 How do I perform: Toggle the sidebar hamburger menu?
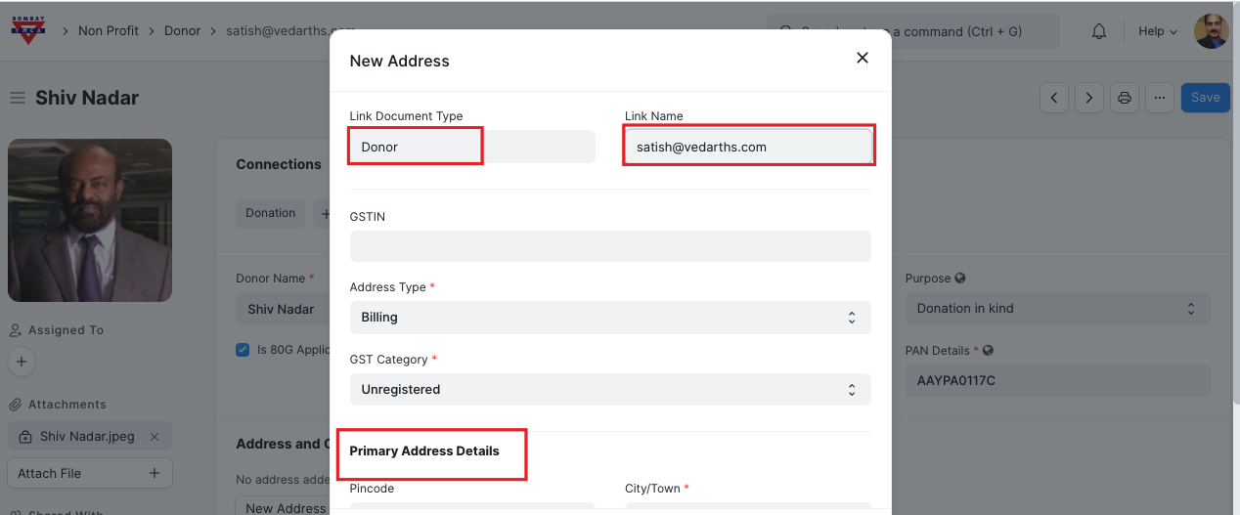17,98
